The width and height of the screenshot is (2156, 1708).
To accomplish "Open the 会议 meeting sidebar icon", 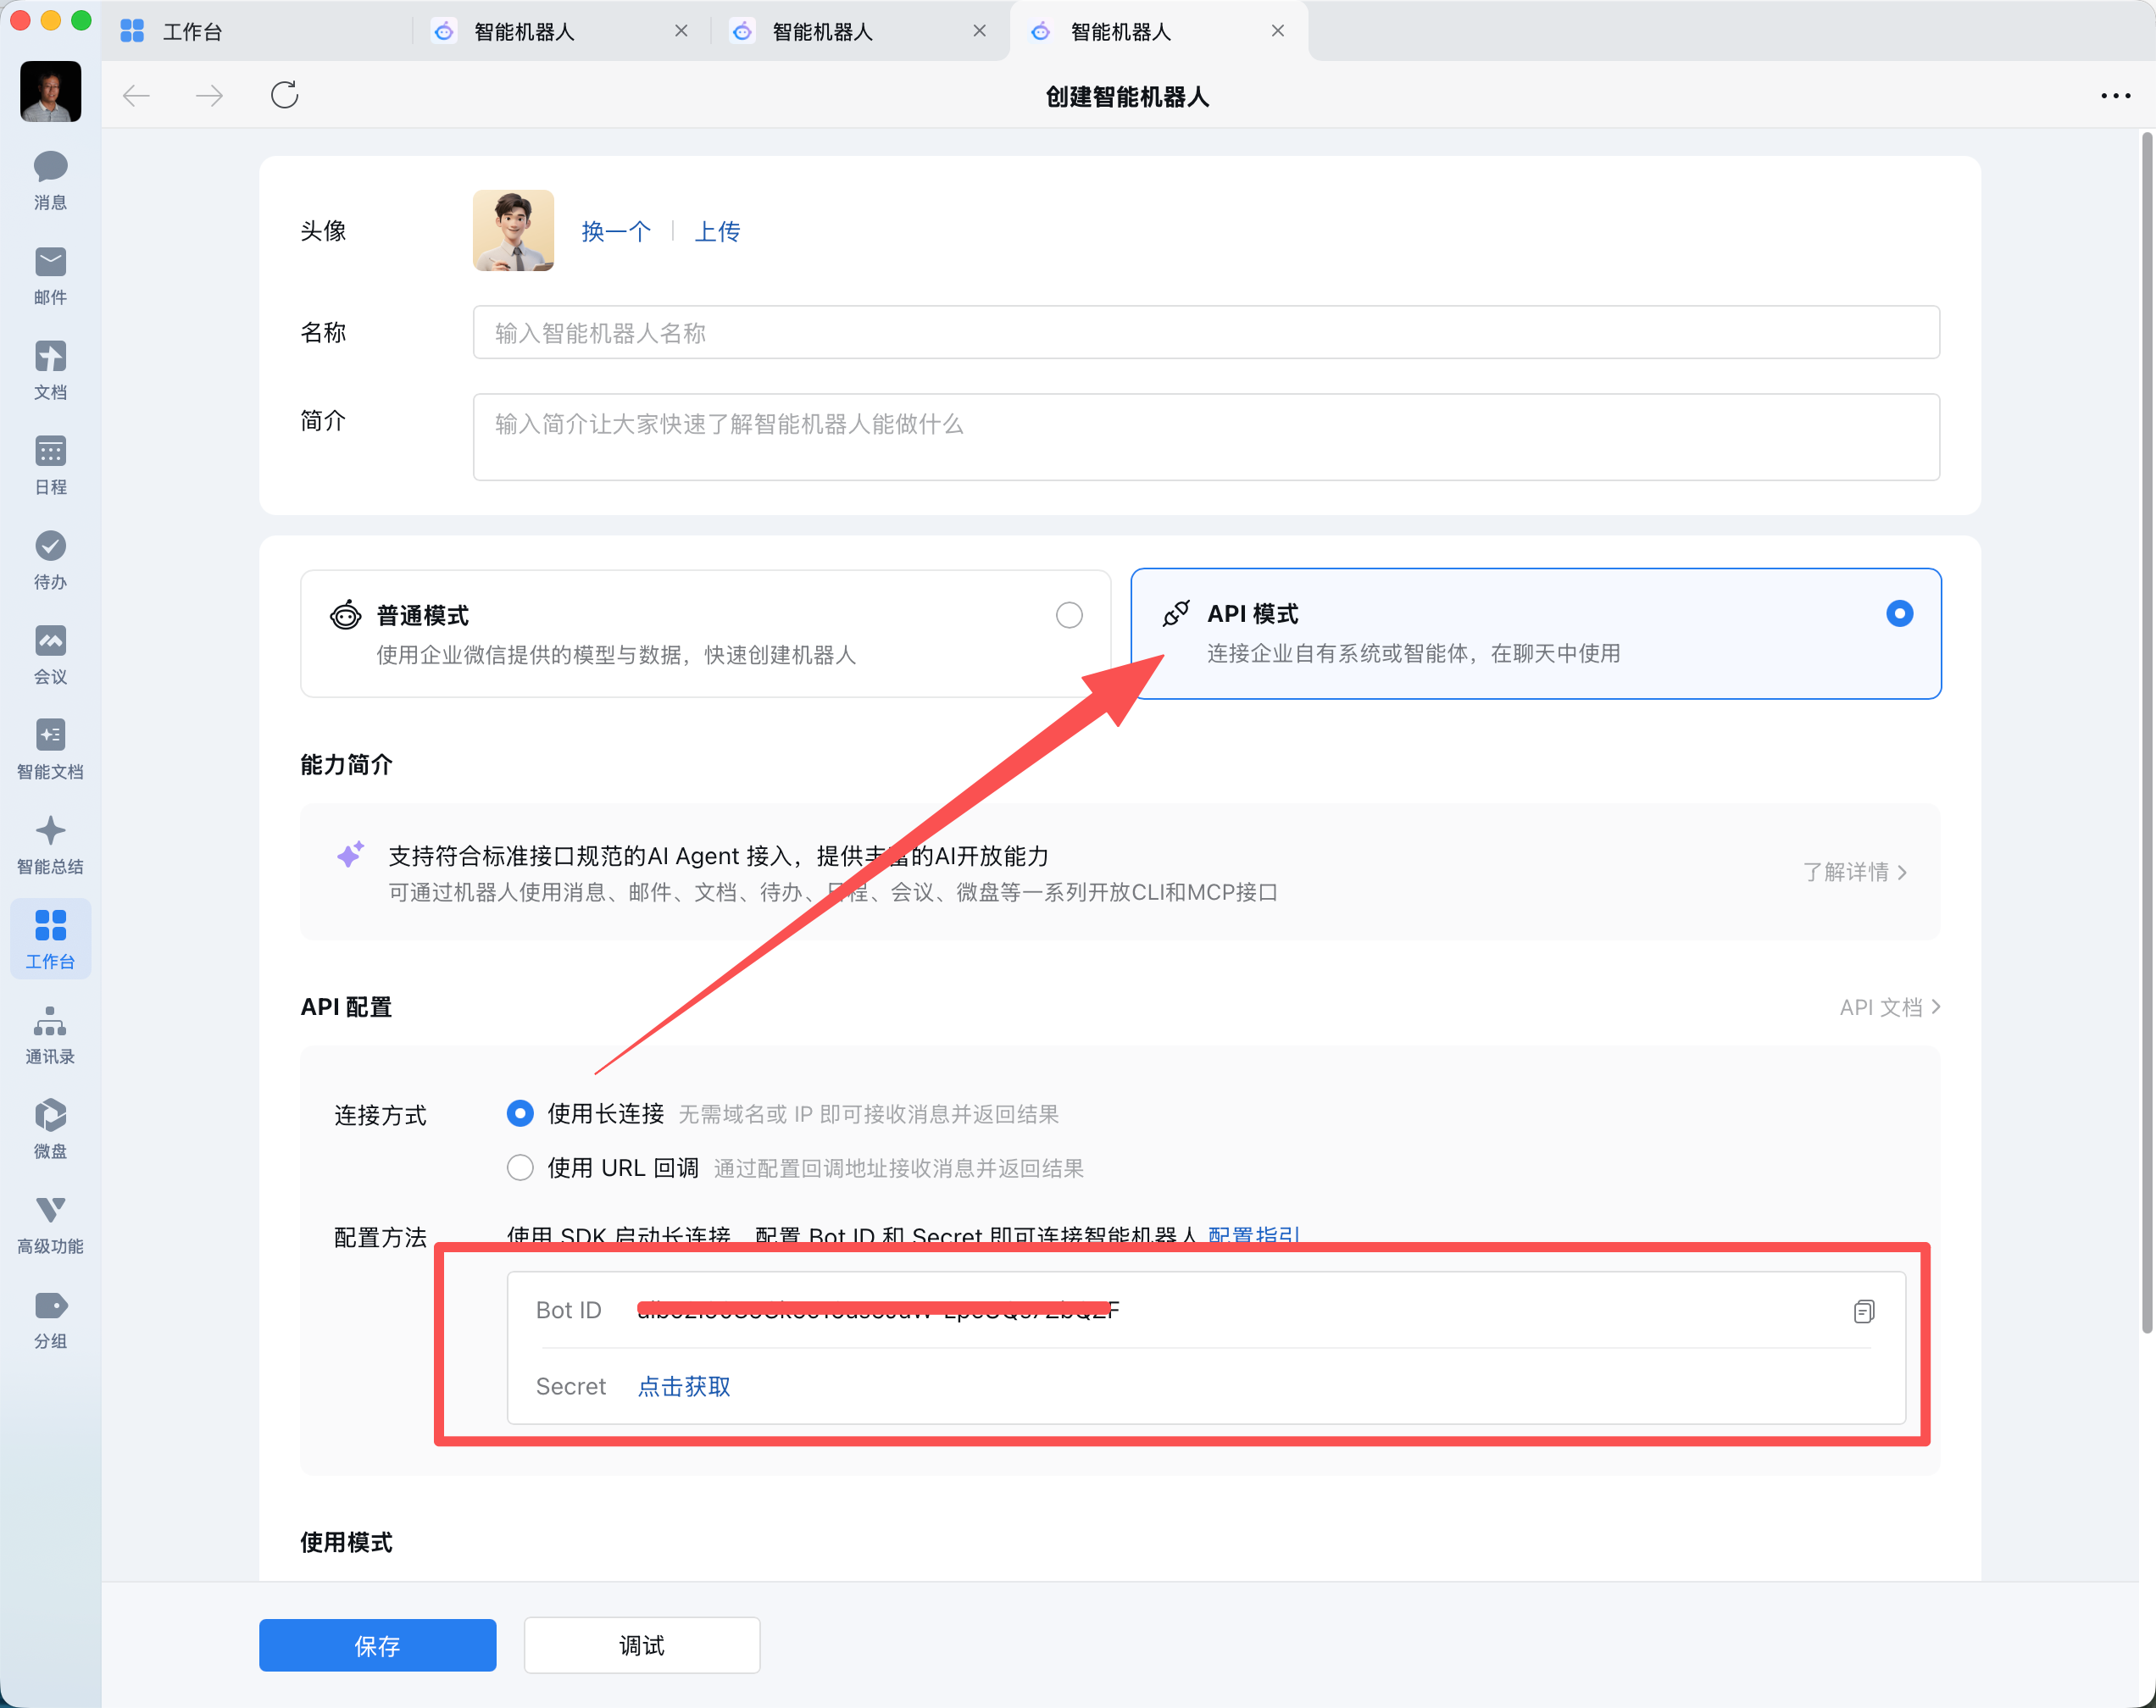I will click(x=50, y=655).
